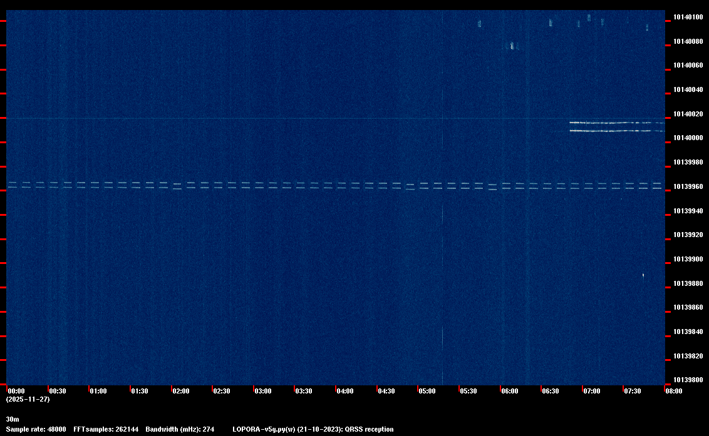Click the 10139960 frequency label
The height and width of the screenshot is (436, 709).
click(x=687, y=186)
